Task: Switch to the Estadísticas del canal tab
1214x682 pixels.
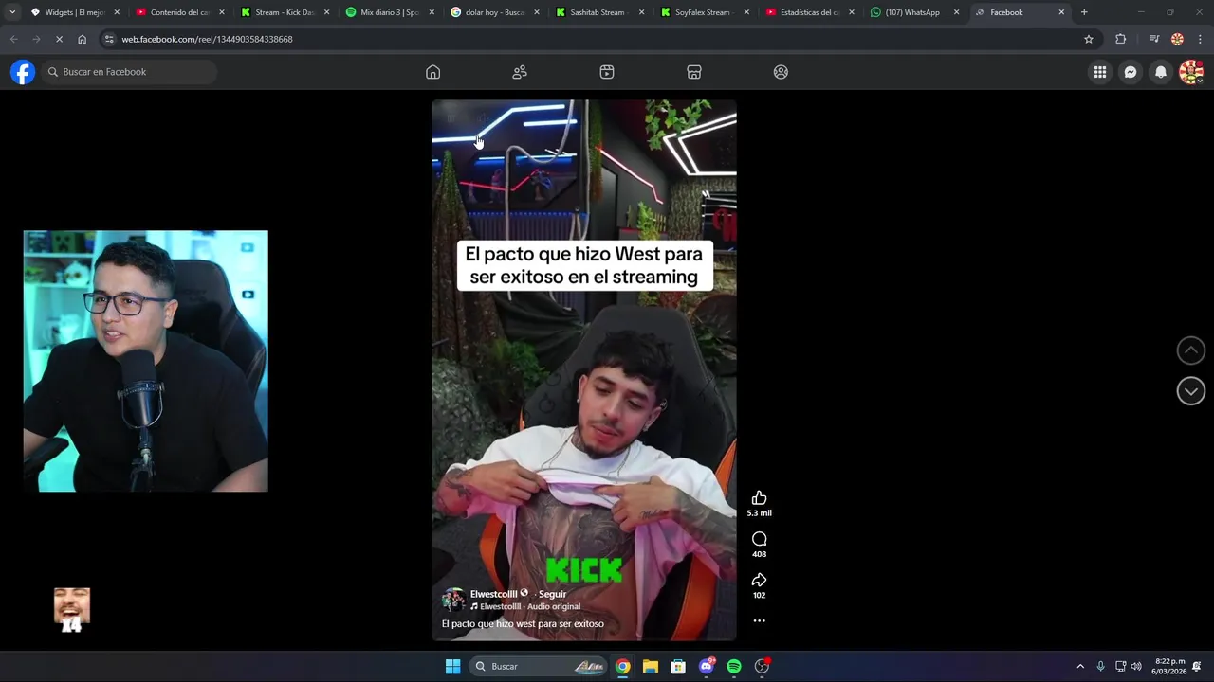Action: tap(808, 12)
